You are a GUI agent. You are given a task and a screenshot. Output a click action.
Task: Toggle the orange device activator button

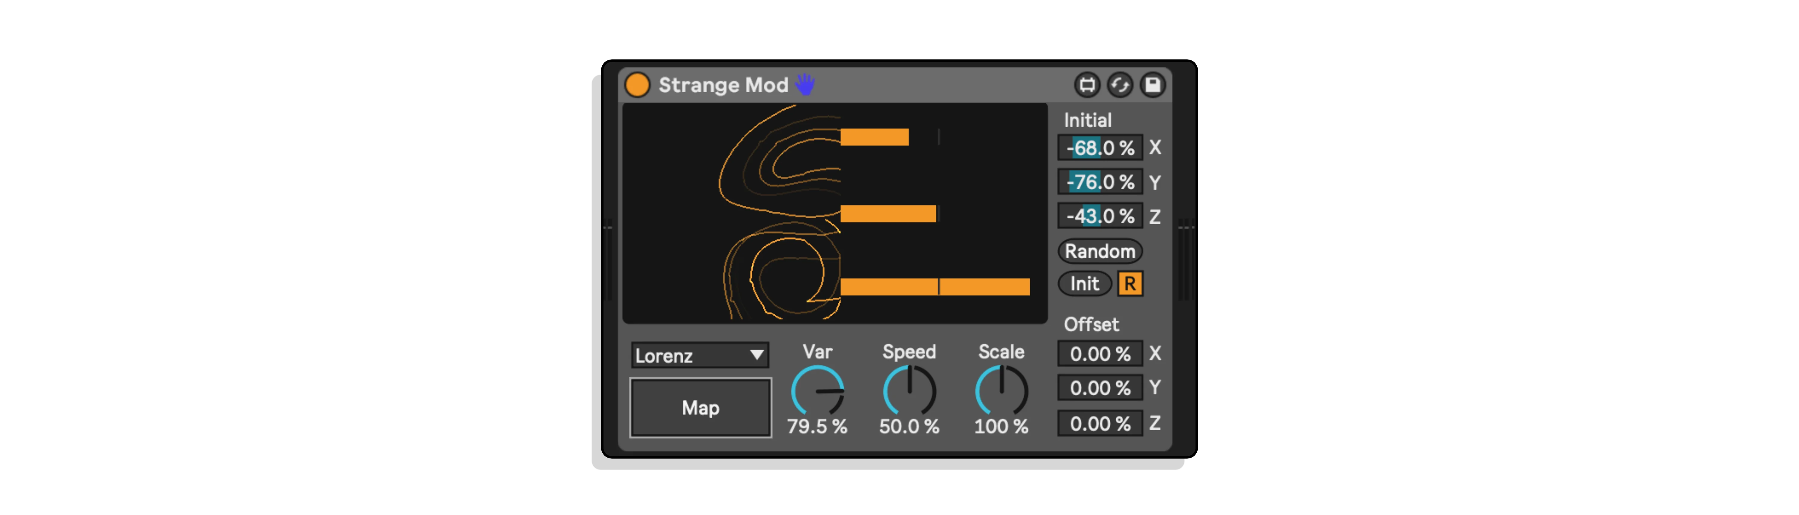click(637, 85)
